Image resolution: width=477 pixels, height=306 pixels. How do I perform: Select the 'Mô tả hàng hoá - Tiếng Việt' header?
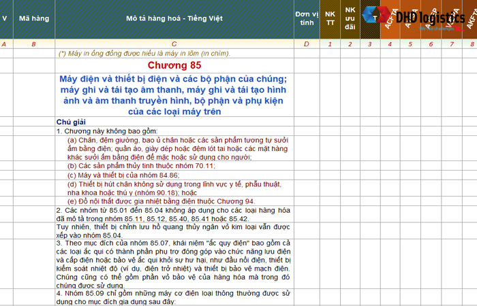(x=174, y=19)
